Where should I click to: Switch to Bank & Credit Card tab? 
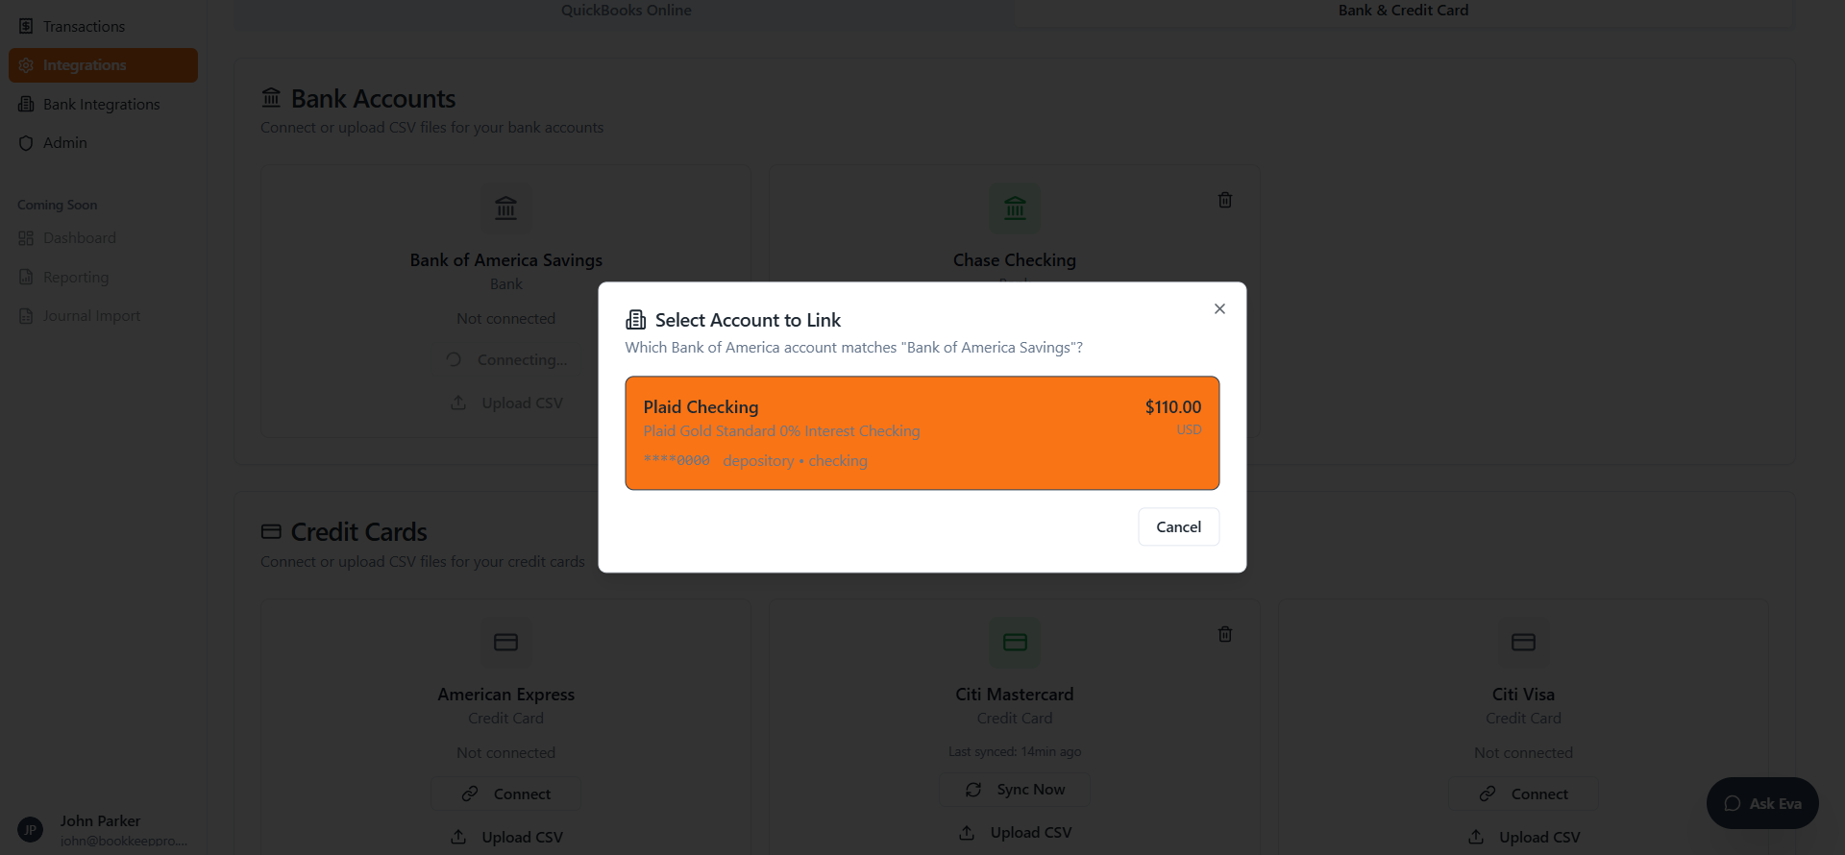coord(1403,11)
